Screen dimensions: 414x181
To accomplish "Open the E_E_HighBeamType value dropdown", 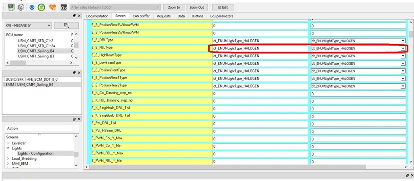I will pos(403,56).
